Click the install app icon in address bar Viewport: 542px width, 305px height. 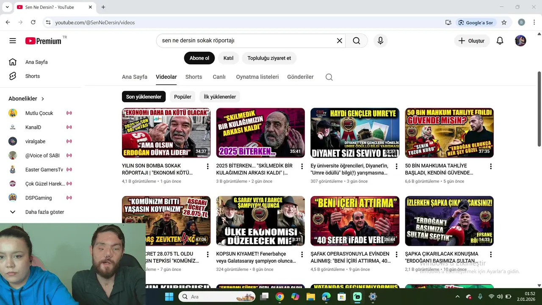pyautogui.click(x=448, y=22)
